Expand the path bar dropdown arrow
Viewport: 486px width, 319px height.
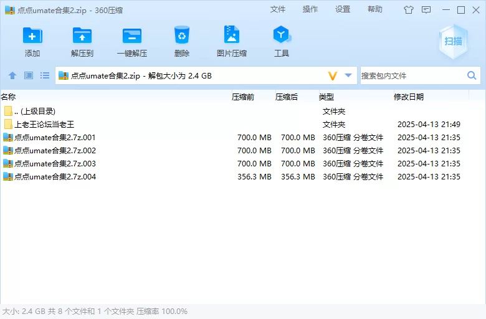click(348, 75)
